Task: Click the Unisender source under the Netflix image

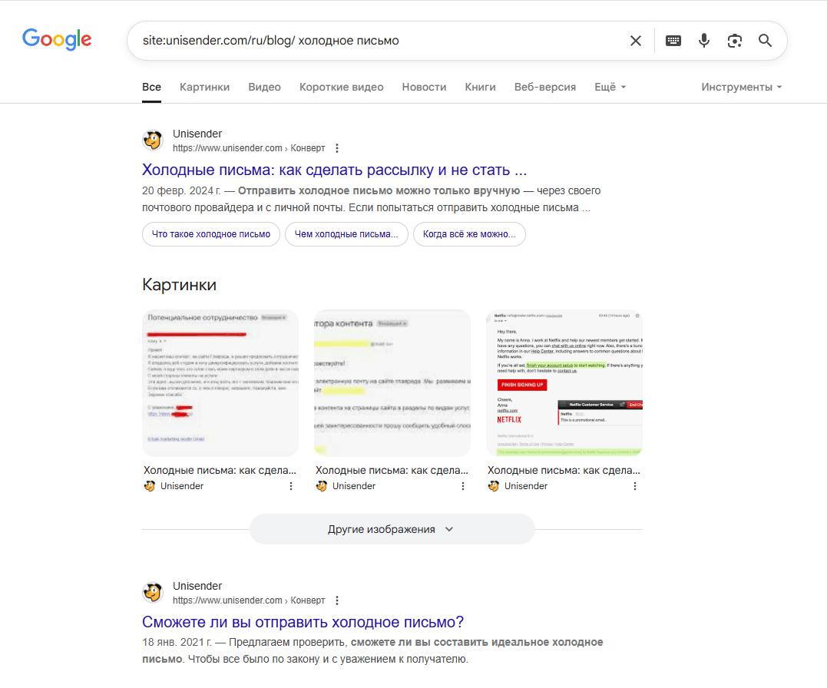Action: [518, 486]
